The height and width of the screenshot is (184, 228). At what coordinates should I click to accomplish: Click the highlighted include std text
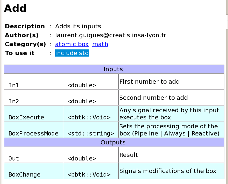72,53
